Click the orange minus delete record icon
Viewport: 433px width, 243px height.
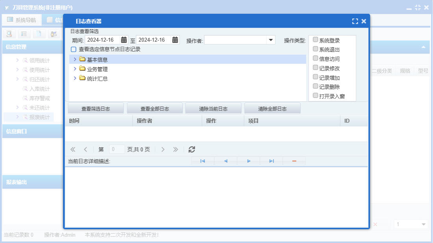(x=294, y=161)
